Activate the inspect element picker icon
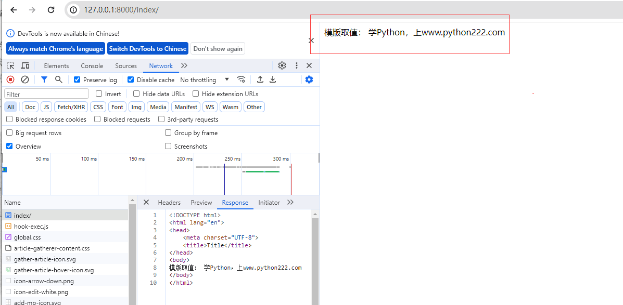The width and height of the screenshot is (623, 305). click(x=11, y=66)
